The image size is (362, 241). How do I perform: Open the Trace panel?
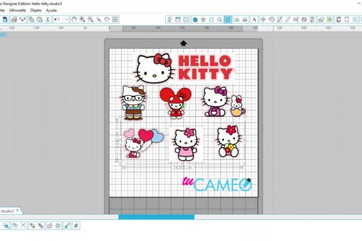[x=338, y=20]
